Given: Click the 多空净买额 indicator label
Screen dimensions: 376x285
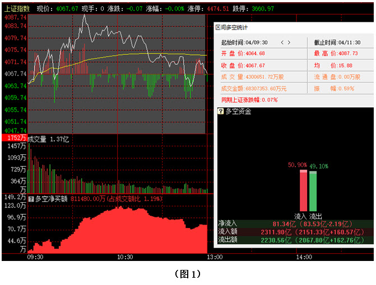Looking at the screenshot, I should [52, 198].
